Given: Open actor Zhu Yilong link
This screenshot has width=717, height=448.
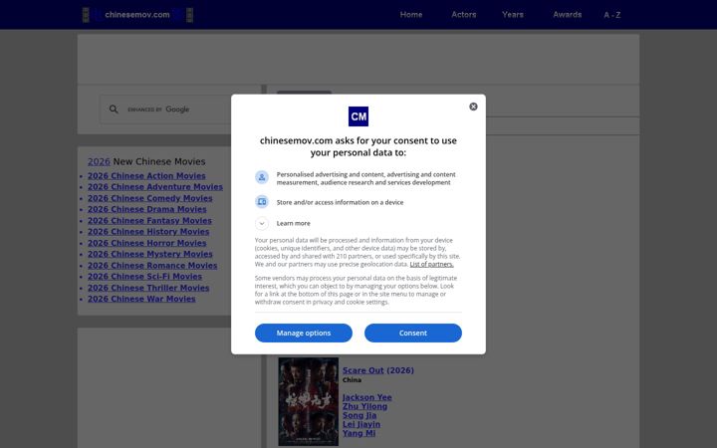Looking at the screenshot, I should pyautogui.click(x=364, y=406).
